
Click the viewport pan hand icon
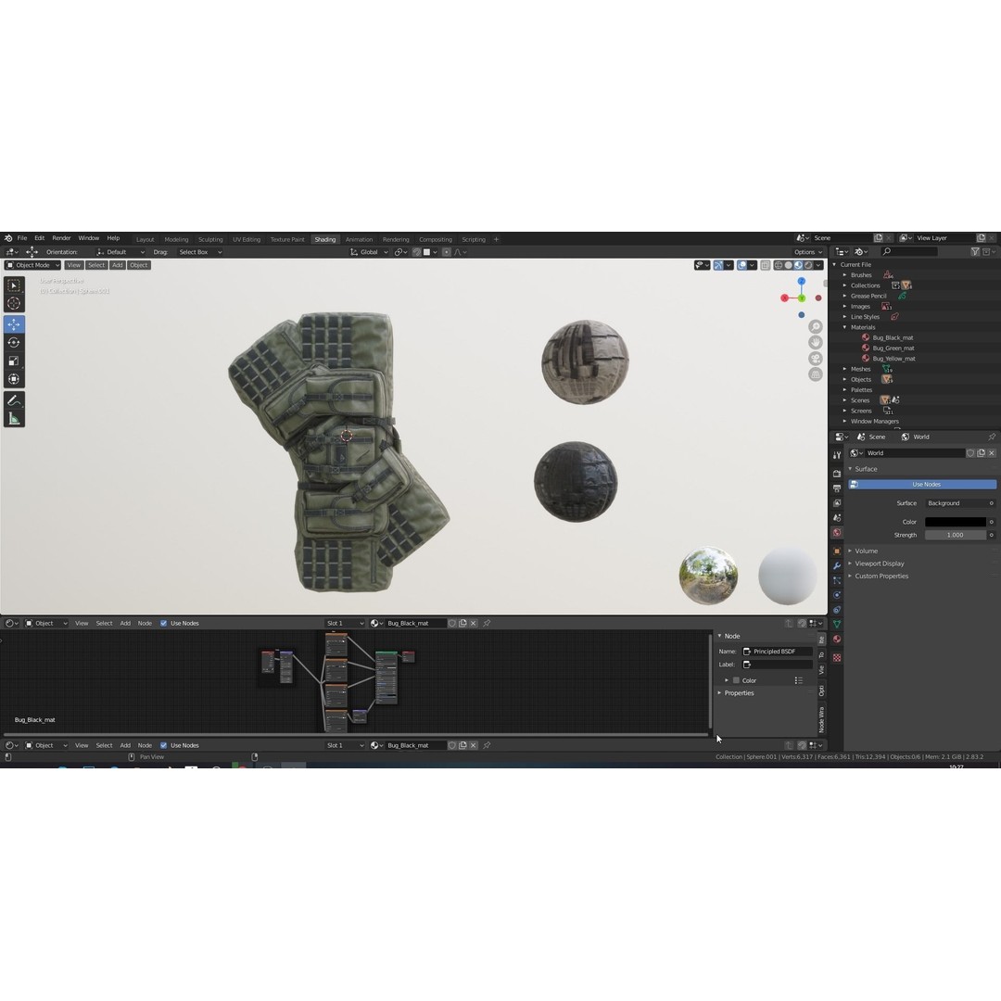(816, 343)
